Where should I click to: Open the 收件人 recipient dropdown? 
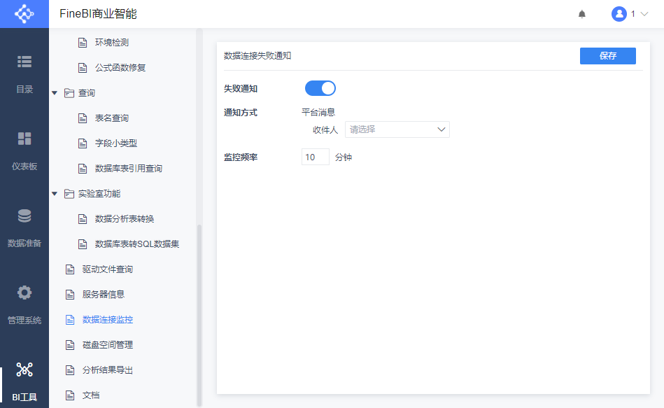pyautogui.click(x=397, y=129)
